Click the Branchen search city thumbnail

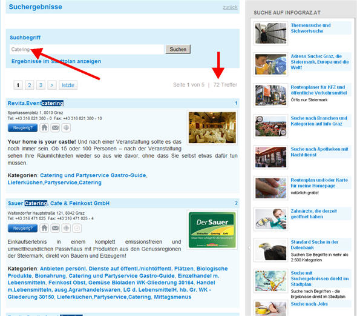point(270,126)
